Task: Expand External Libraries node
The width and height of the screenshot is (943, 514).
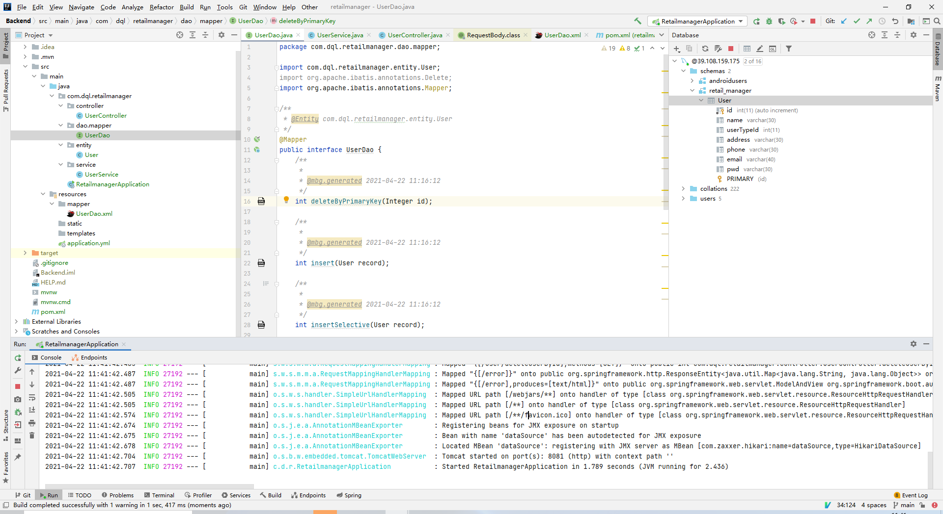Action: click(x=16, y=321)
